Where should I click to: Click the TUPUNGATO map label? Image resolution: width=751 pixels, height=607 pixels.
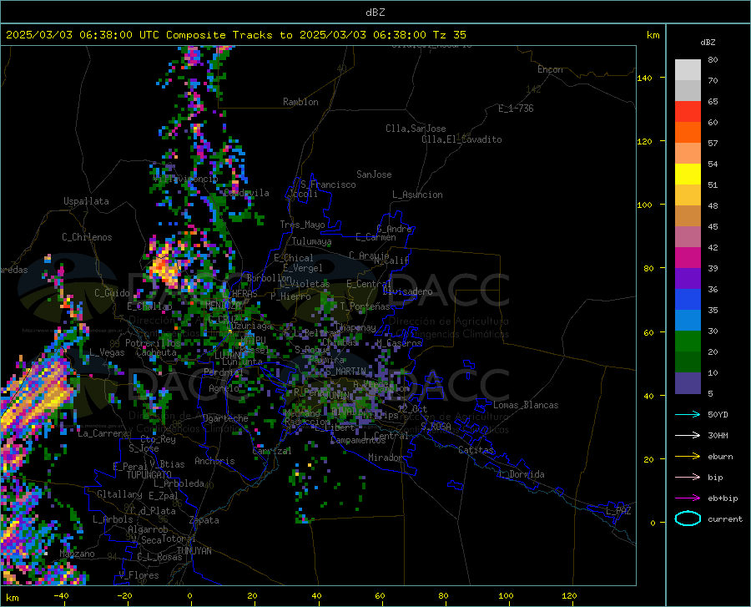pos(149,475)
